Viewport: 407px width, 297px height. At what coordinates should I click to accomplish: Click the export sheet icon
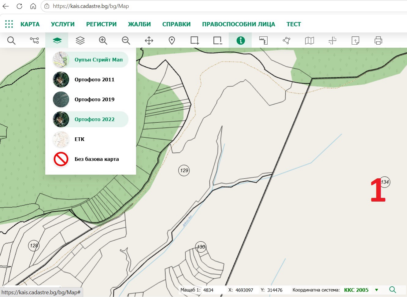pos(355,40)
